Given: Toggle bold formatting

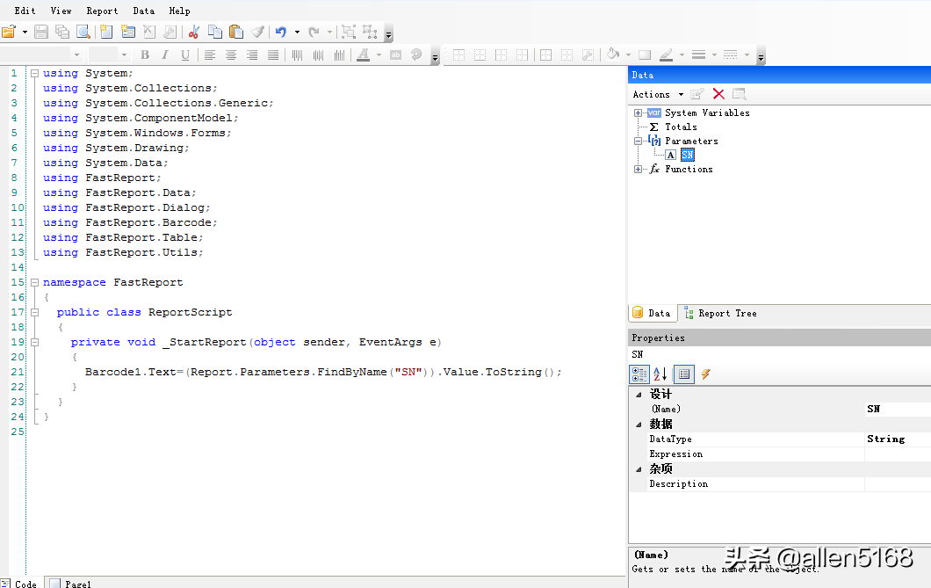Looking at the screenshot, I should point(144,54).
